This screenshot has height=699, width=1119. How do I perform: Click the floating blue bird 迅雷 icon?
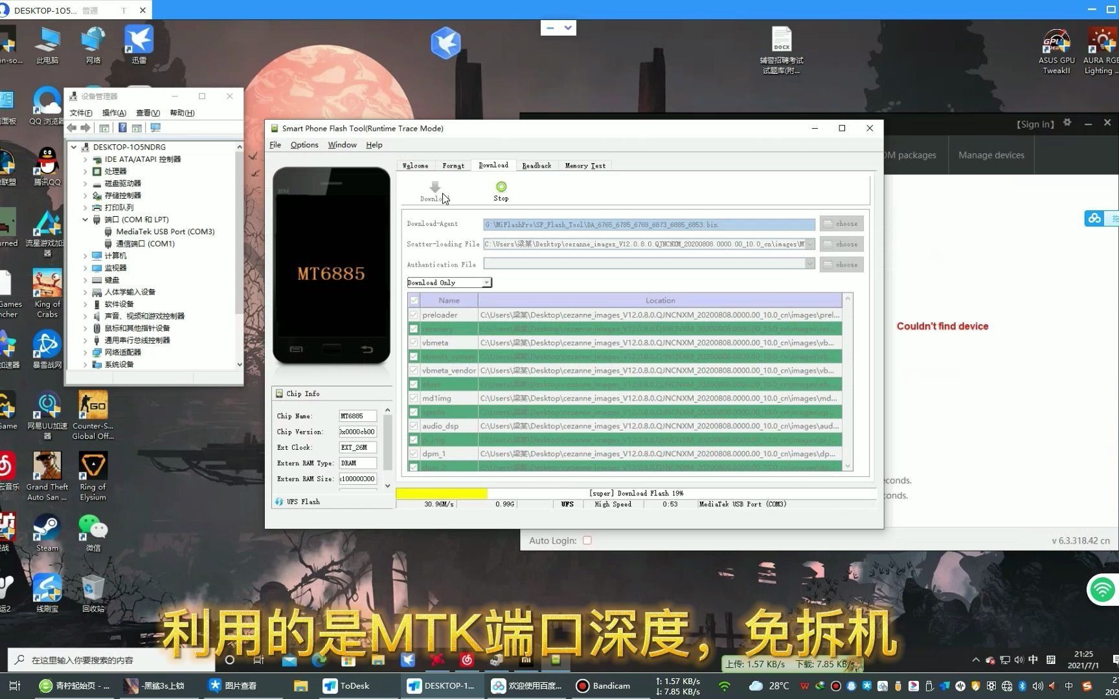click(446, 43)
